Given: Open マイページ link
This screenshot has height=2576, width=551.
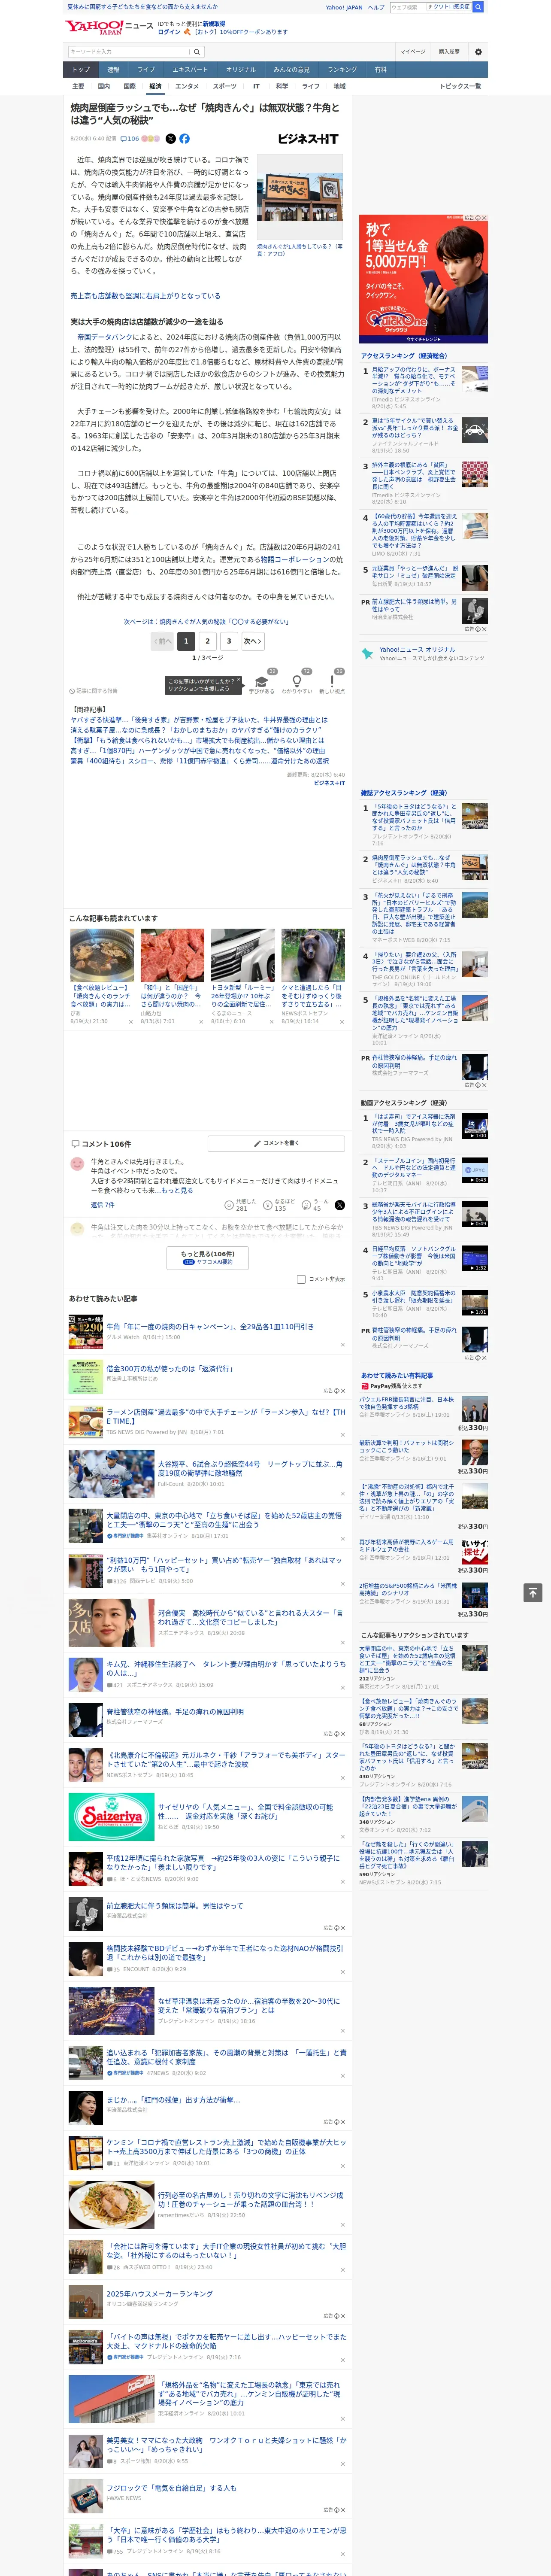Looking at the screenshot, I should (x=413, y=52).
